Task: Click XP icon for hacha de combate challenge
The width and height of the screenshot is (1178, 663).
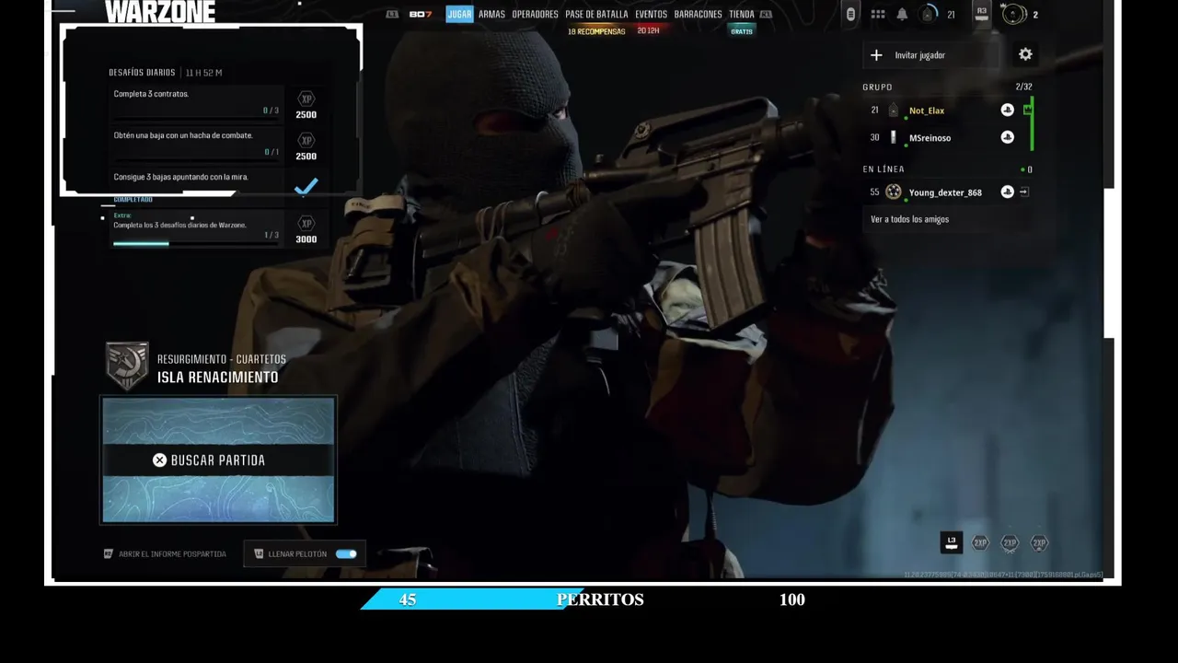Action: (306, 140)
